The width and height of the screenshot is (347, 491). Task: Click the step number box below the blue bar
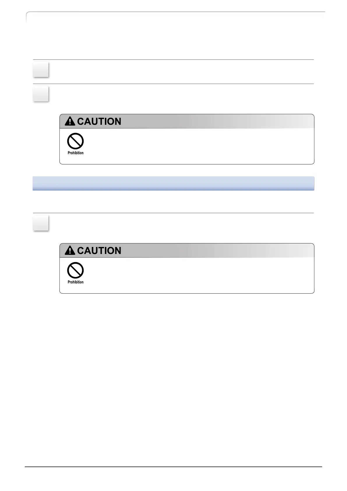click(41, 223)
